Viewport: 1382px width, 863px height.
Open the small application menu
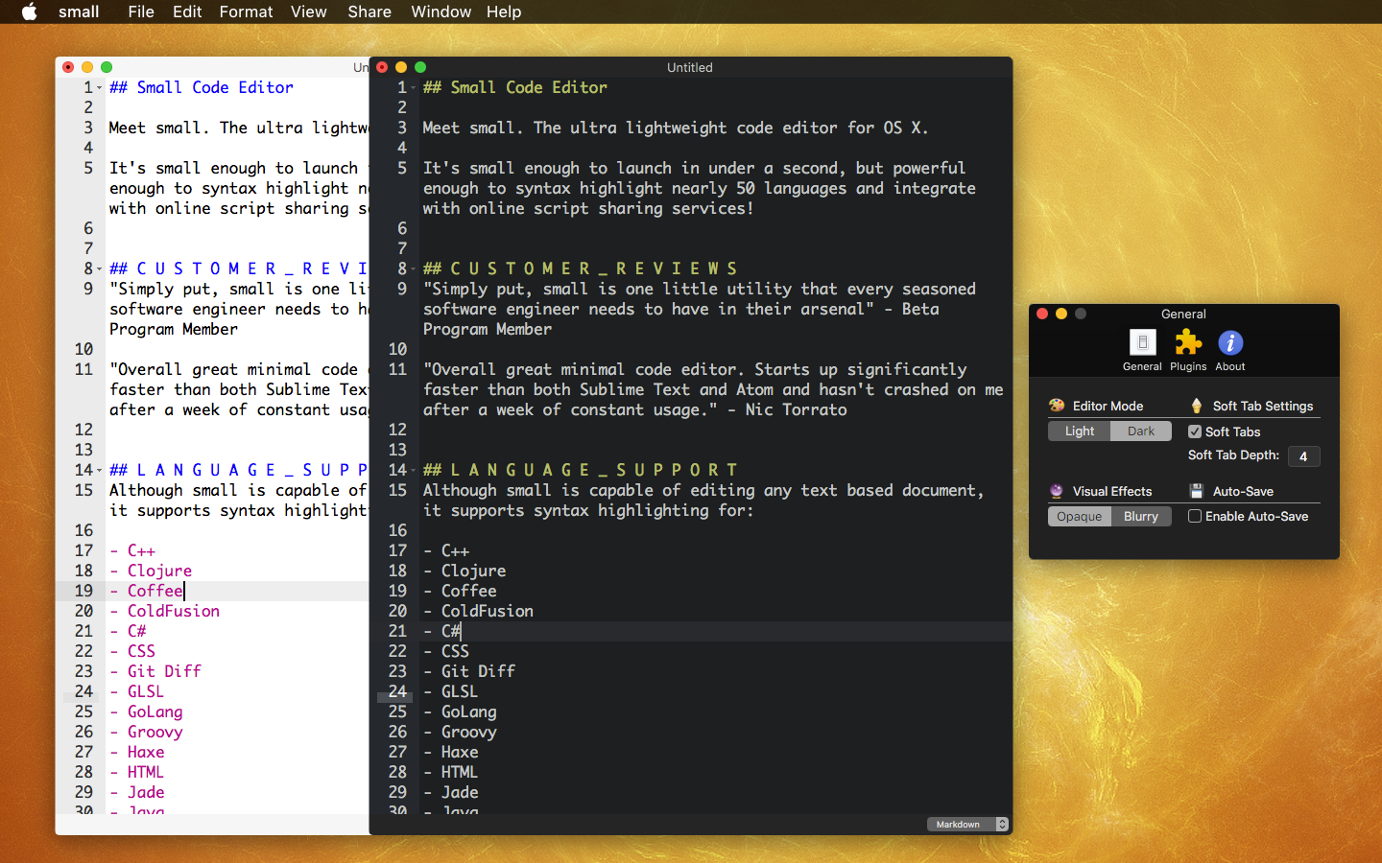(x=79, y=12)
